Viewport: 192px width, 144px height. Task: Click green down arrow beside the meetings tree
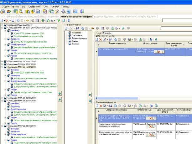(x=60, y=99)
